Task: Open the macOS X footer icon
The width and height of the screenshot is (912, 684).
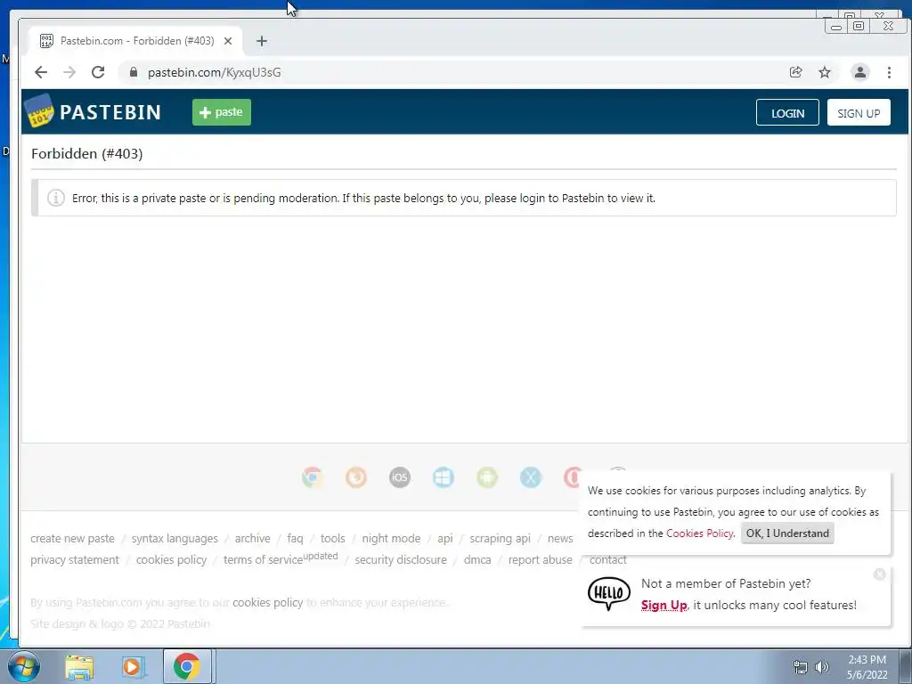Action: pos(531,477)
